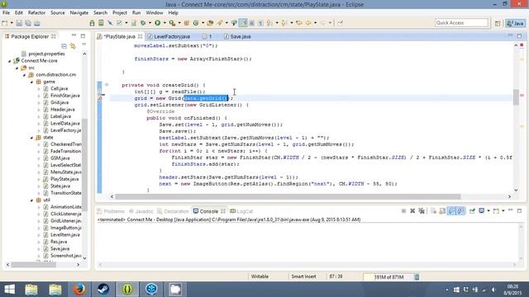This screenshot has height=297, width=529.
Task: Click the green Run button in the toolbar
Action: coord(157,23)
